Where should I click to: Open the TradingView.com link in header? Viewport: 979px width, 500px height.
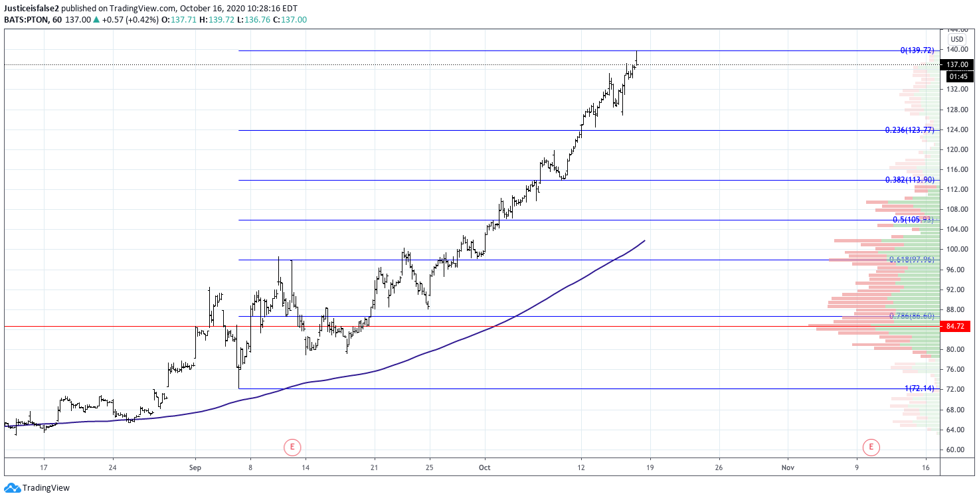(x=141, y=9)
